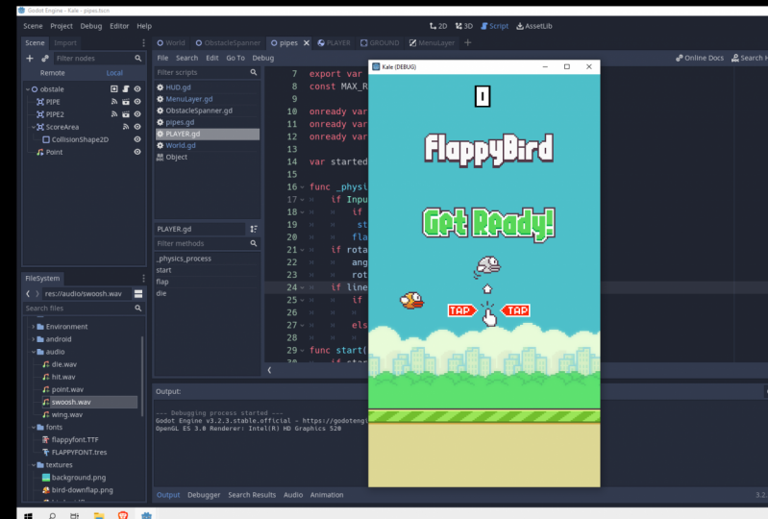
Task: Switch to Script workspace
Action: 495,26
